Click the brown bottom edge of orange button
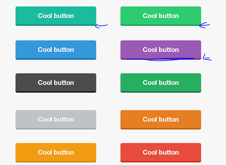Viewport: 226px width, 165px height. click(160, 128)
